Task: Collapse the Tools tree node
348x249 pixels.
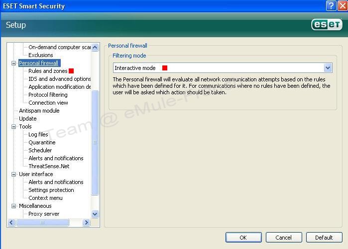Action: coord(13,126)
